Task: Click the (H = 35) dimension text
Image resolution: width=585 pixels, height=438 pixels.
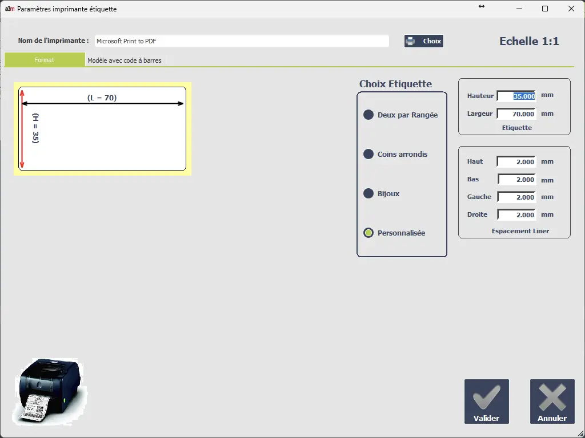Action: 35,128
